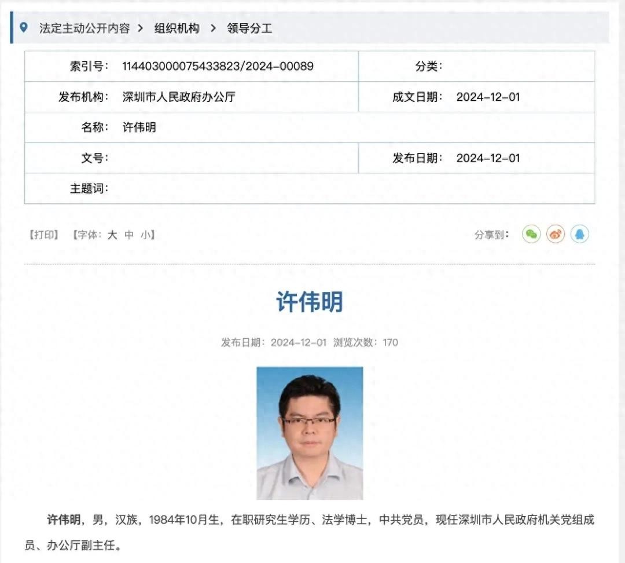Open 领导分工 breadcrumb item

249,28
